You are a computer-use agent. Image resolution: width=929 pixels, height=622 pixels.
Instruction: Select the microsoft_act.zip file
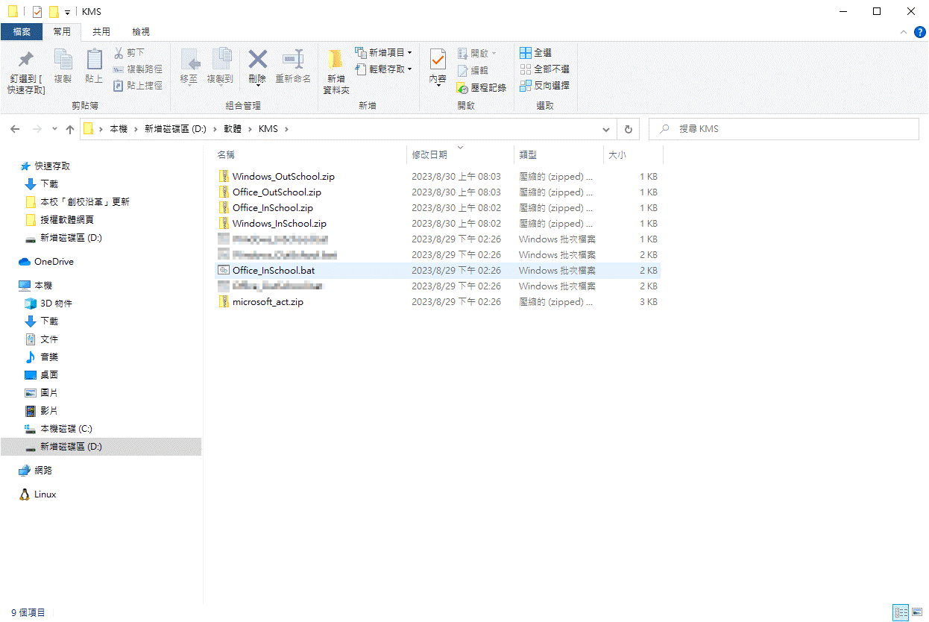(x=268, y=302)
